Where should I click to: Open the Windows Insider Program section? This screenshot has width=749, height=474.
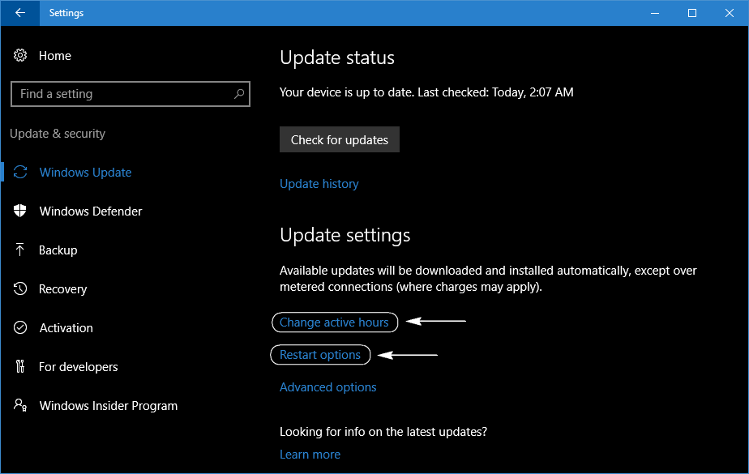point(109,406)
